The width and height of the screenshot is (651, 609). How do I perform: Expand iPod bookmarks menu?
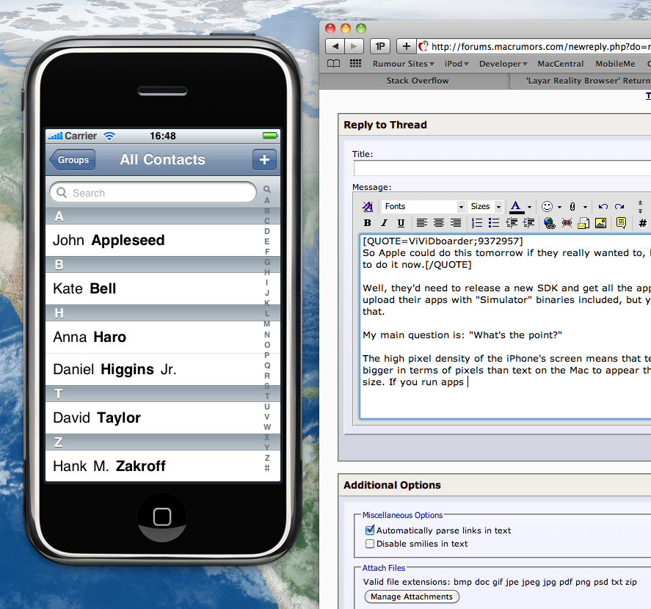[457, 64]
